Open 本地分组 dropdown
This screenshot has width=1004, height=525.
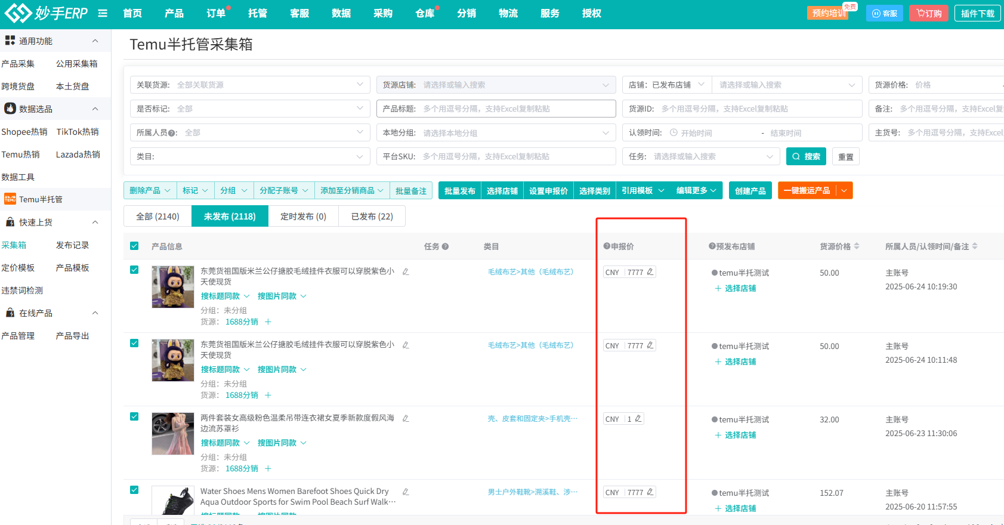[x=496, y=132]
